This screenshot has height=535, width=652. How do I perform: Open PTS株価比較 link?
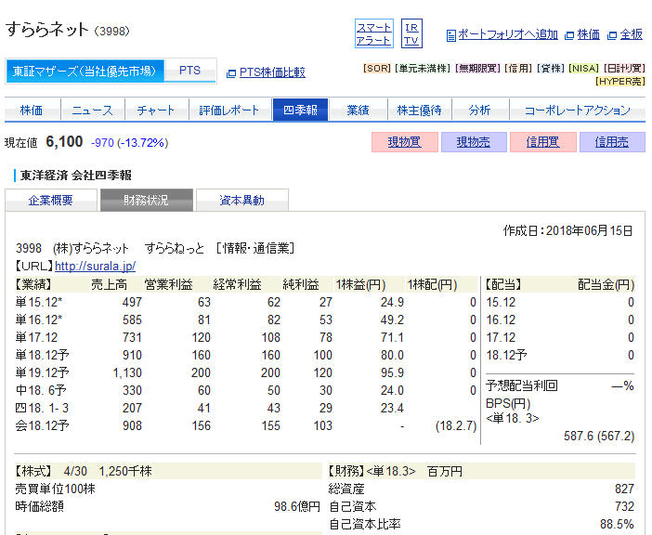tap(271, 72)
